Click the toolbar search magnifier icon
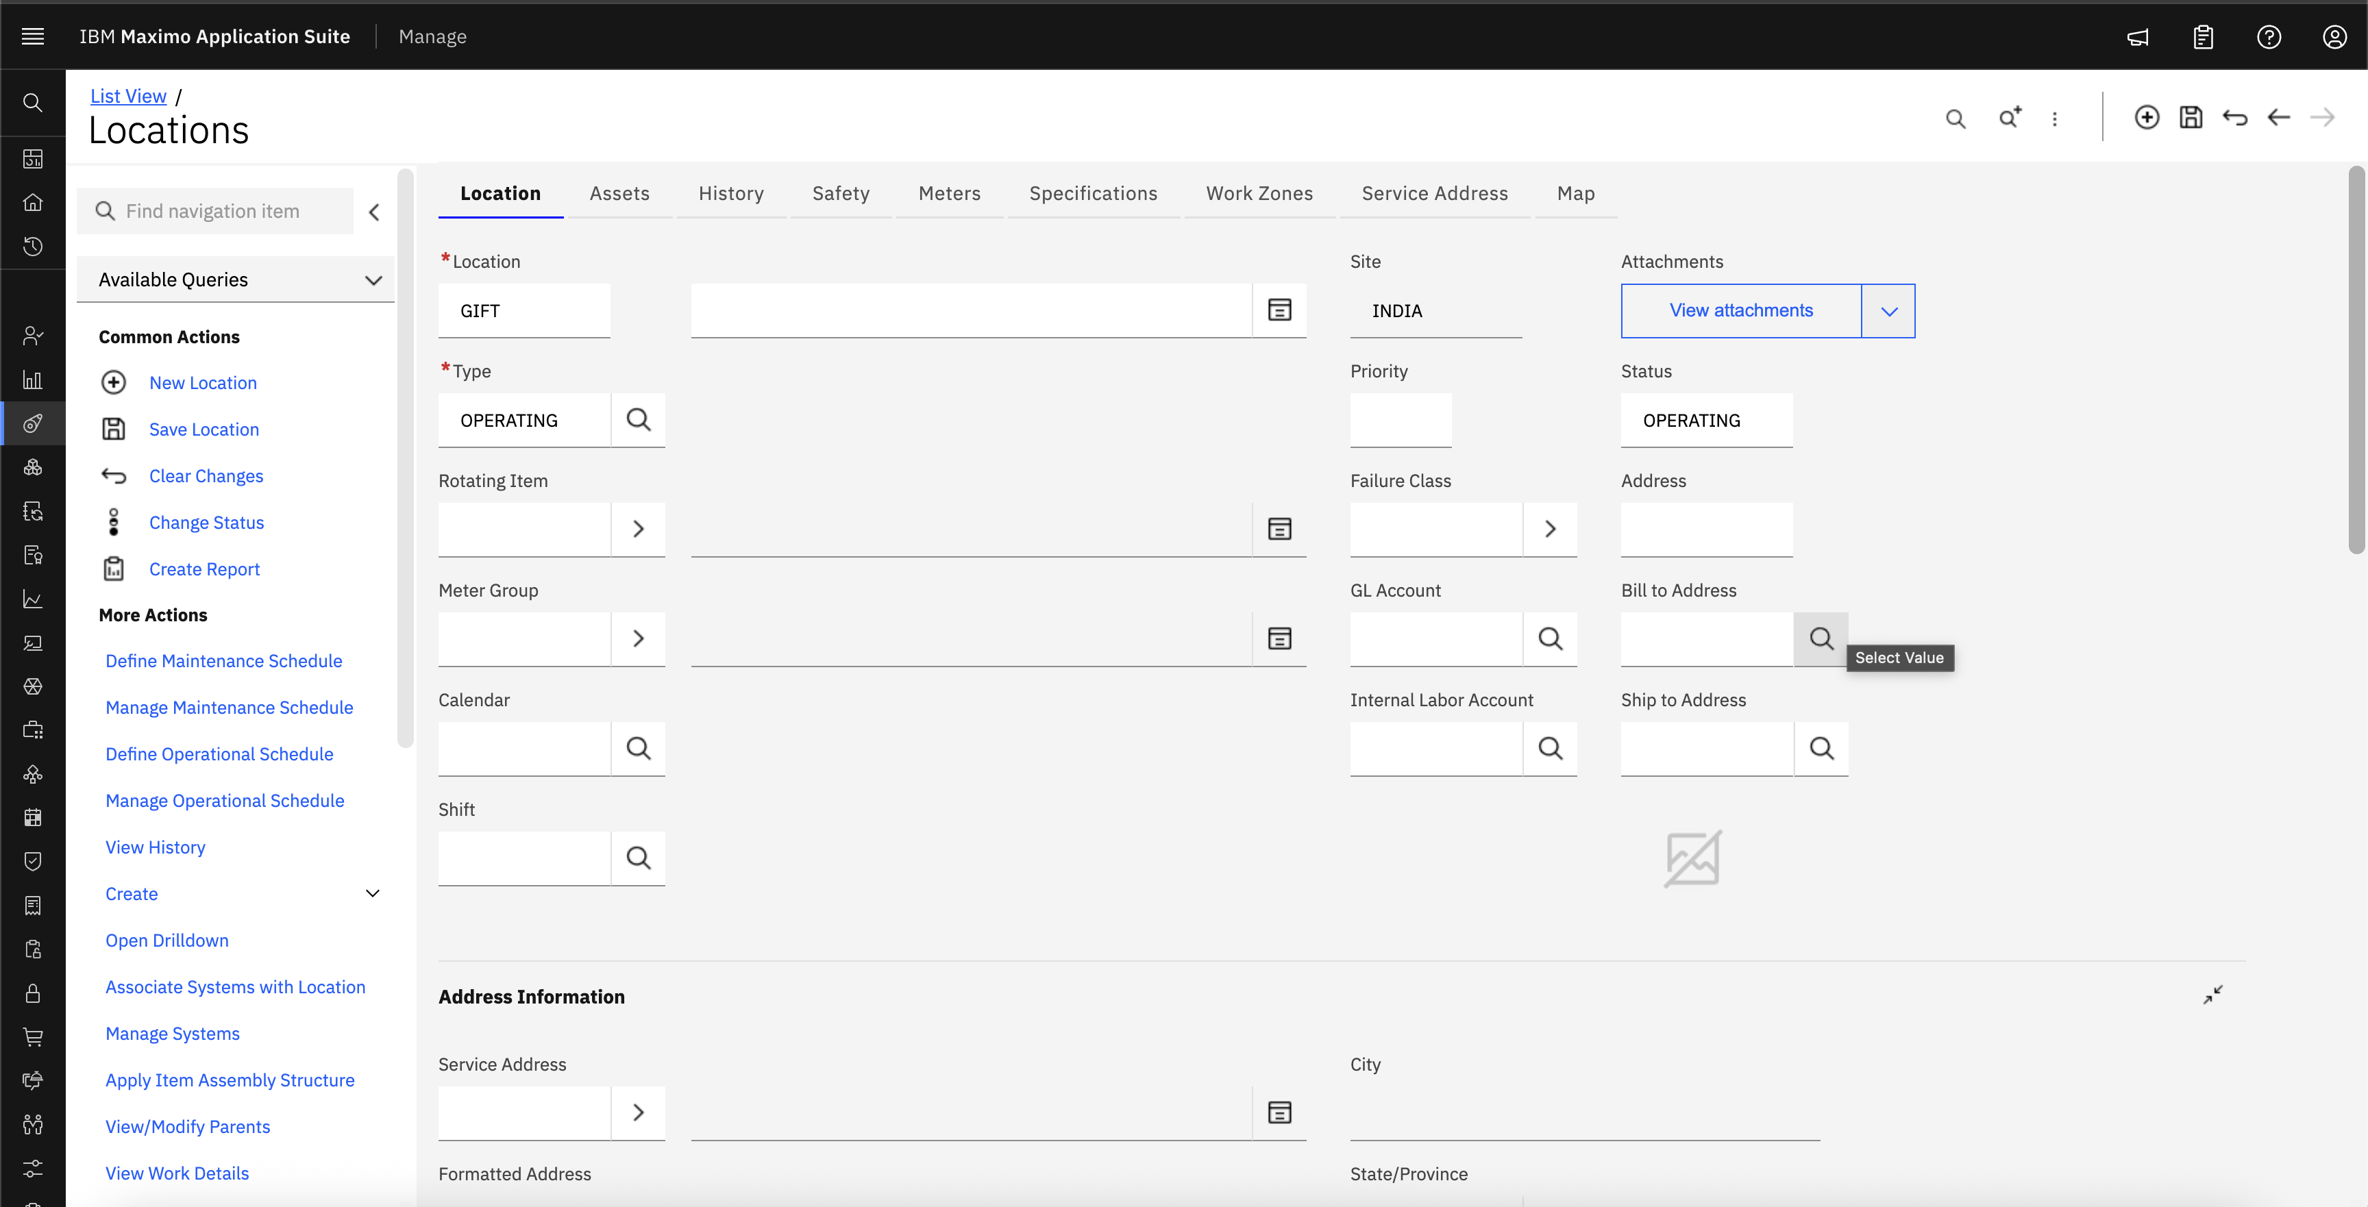This screenshot has height=1207, width=2368. pos(1956,119)
